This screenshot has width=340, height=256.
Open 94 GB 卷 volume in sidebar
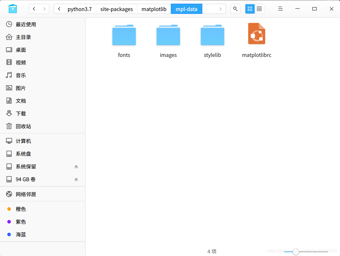[42, 179]
